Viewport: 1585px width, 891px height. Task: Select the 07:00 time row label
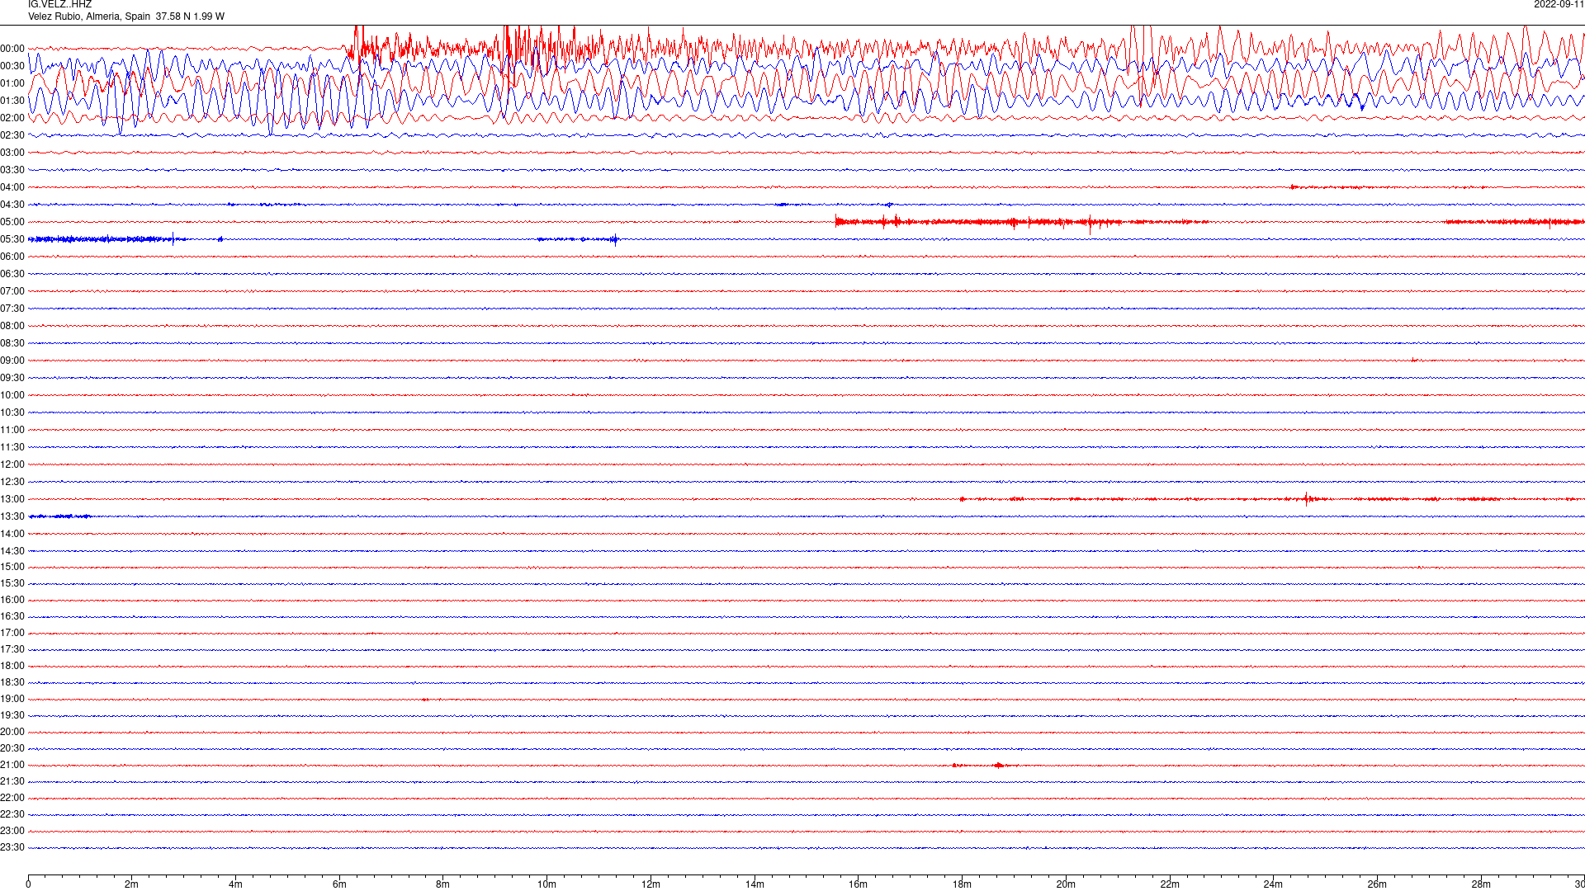[12, 291]
